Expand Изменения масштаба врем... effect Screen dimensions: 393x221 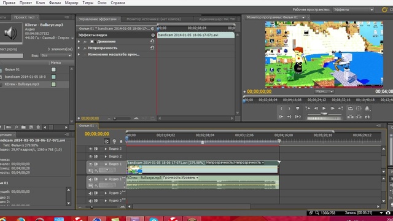(x=79, y=55)
